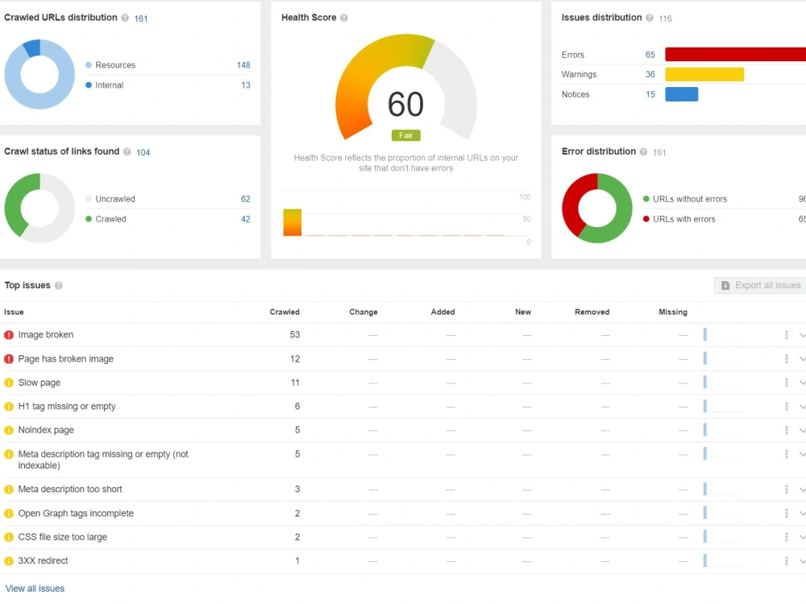Viewport: 806px width, 604px height.
Task: Open total crawled URLs count 161
Action: point(141,19)
